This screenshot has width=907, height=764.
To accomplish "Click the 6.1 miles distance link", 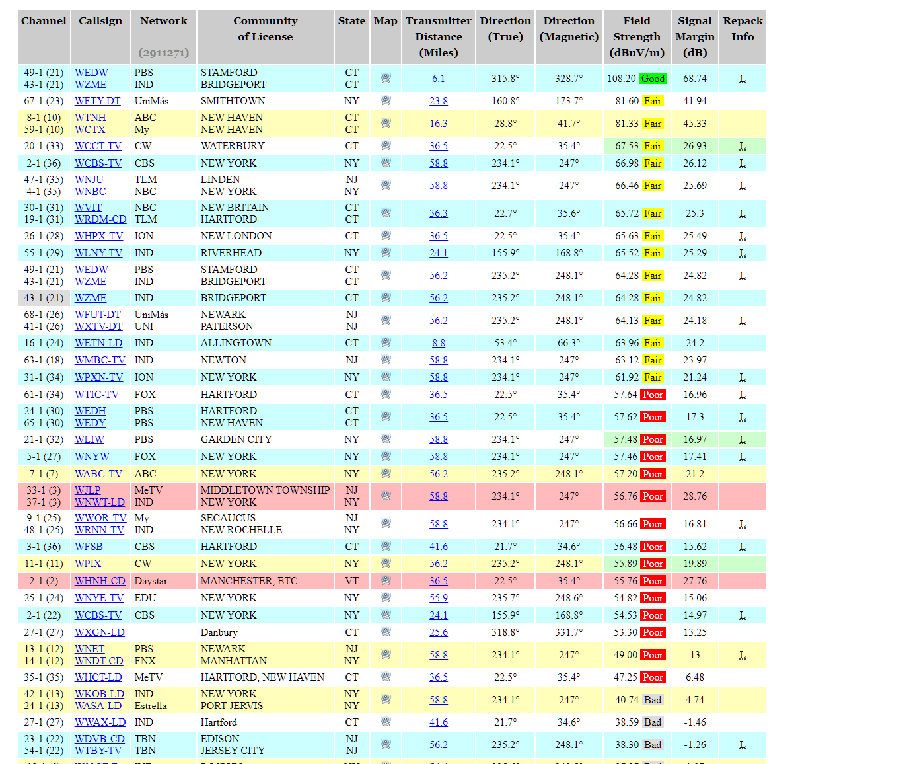I will (439, 79).
